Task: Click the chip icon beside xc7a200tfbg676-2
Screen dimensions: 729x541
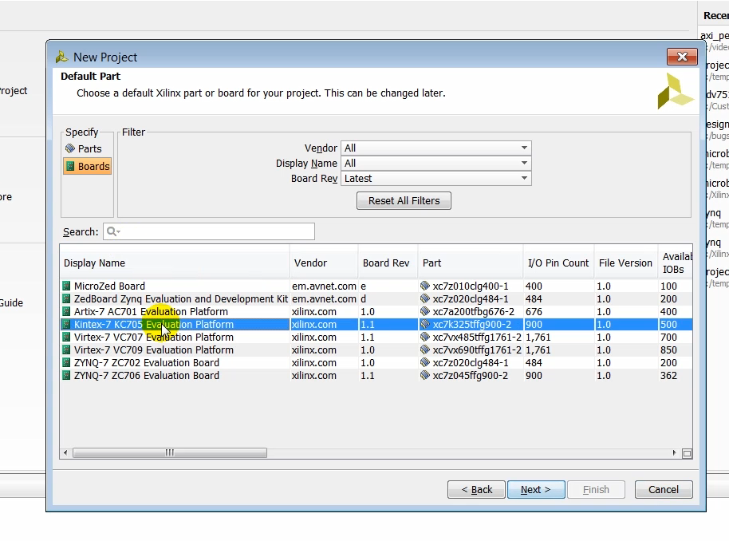Action: pyautogui.click(x=425, y=312)
